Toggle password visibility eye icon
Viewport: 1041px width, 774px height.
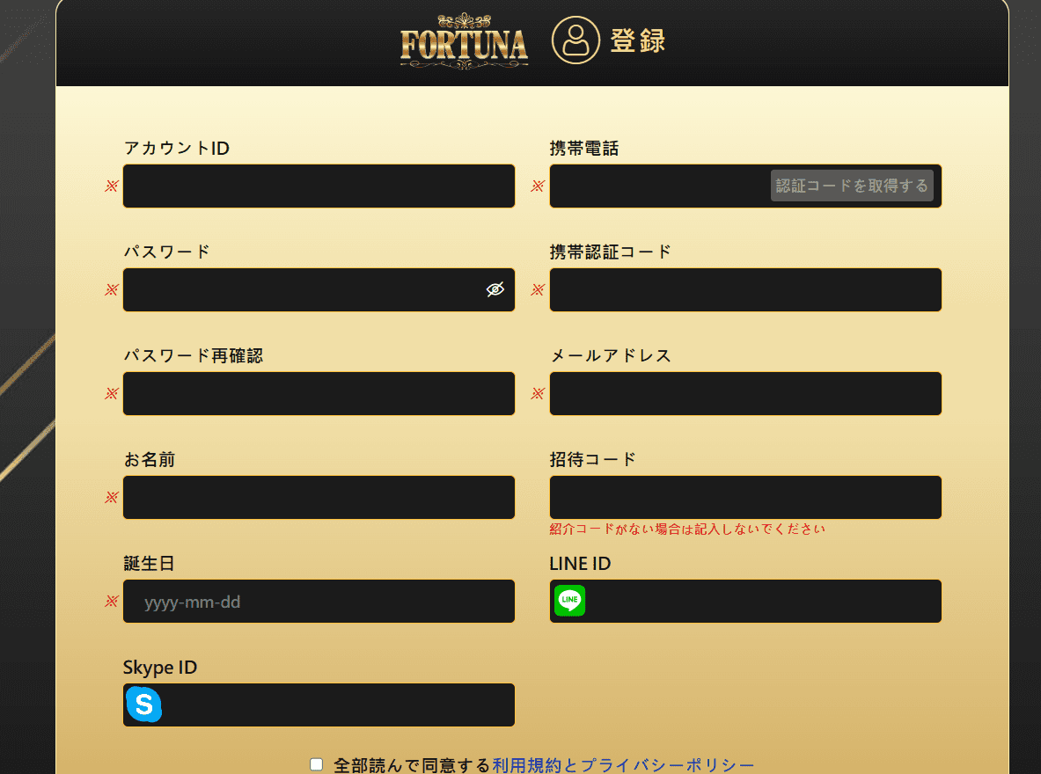coord(495,289)
